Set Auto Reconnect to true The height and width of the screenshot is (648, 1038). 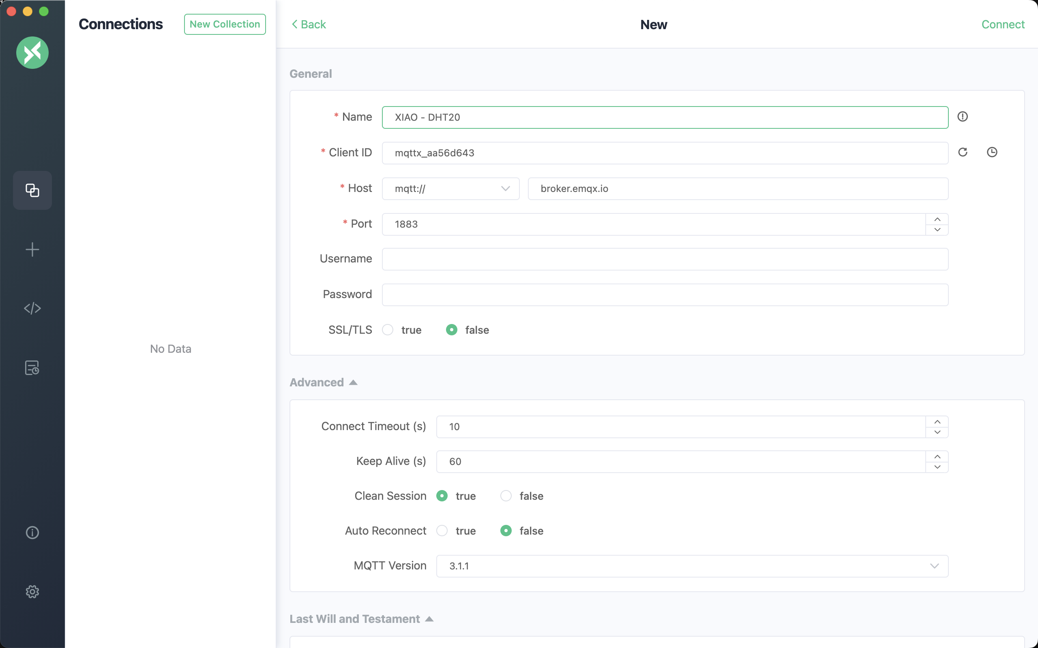442,531
